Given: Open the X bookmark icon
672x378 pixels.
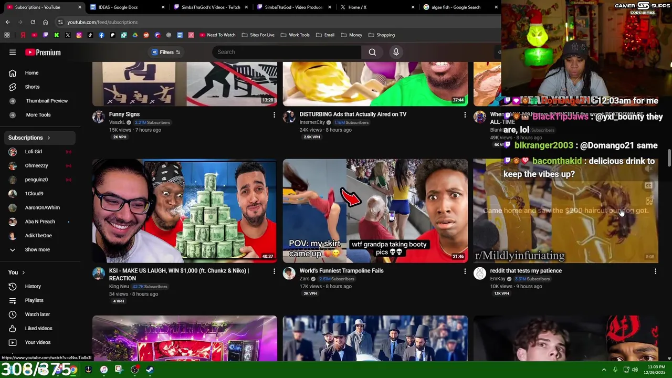Looking at the screenshot, I should [x=68, y=35].
